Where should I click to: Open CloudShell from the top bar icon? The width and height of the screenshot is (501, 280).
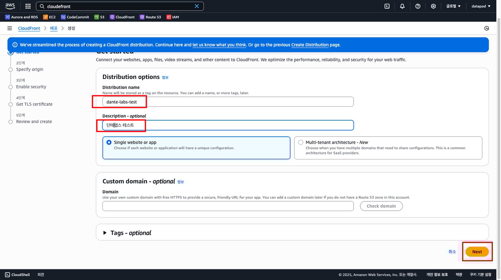[x=387, y=6]
